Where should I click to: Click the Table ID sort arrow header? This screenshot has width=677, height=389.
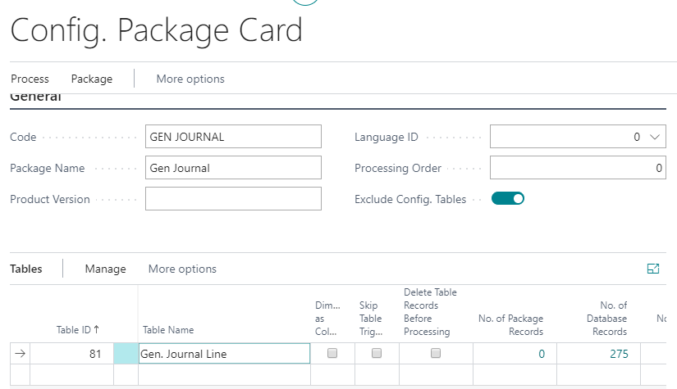[x=78, y=329]
